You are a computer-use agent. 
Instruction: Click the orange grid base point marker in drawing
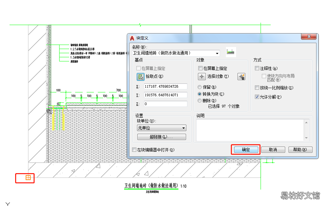pos(28,178)
